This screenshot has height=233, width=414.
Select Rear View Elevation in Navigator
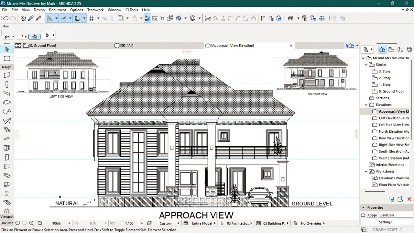click(391, 138)
